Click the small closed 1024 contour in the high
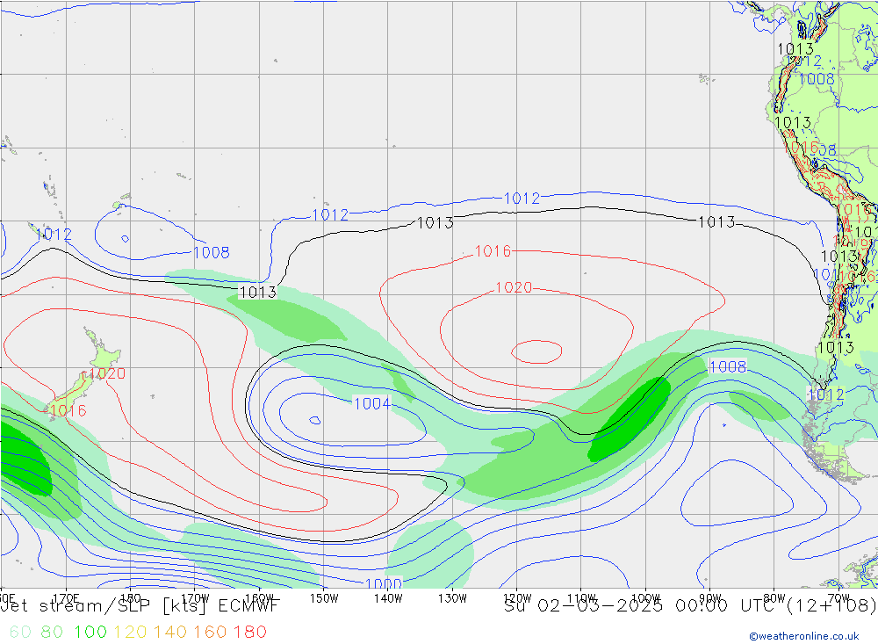Screen dimensions: 878x644 tap(536, 352)
